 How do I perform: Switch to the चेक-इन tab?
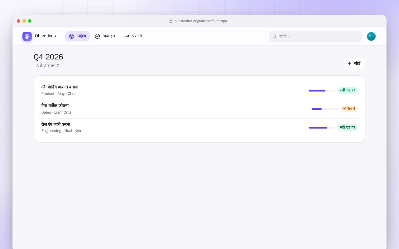(x=105, y=36)
